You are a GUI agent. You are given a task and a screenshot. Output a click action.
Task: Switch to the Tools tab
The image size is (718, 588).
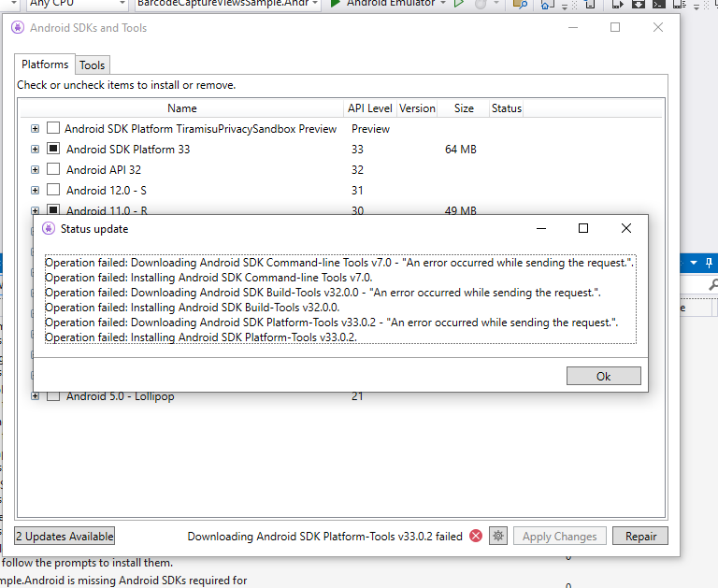pyautogui.click(x=92, y=65)
